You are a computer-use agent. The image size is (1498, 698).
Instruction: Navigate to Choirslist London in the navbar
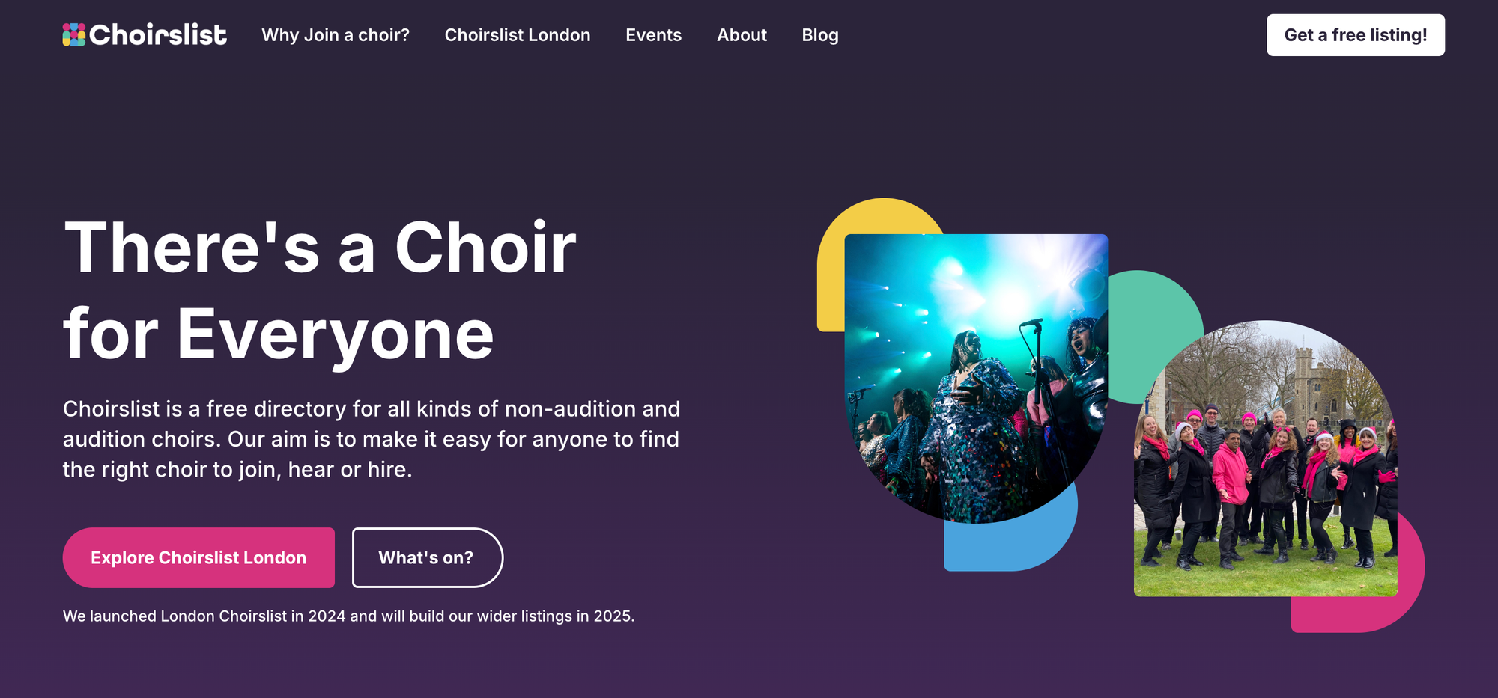tap(517, 34)
